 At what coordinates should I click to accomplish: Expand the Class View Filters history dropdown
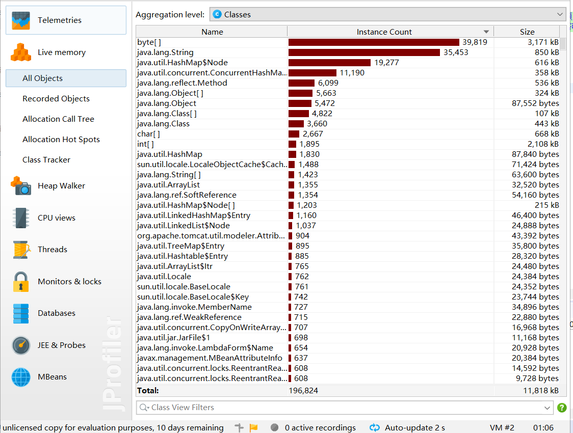tap(547, 408)
